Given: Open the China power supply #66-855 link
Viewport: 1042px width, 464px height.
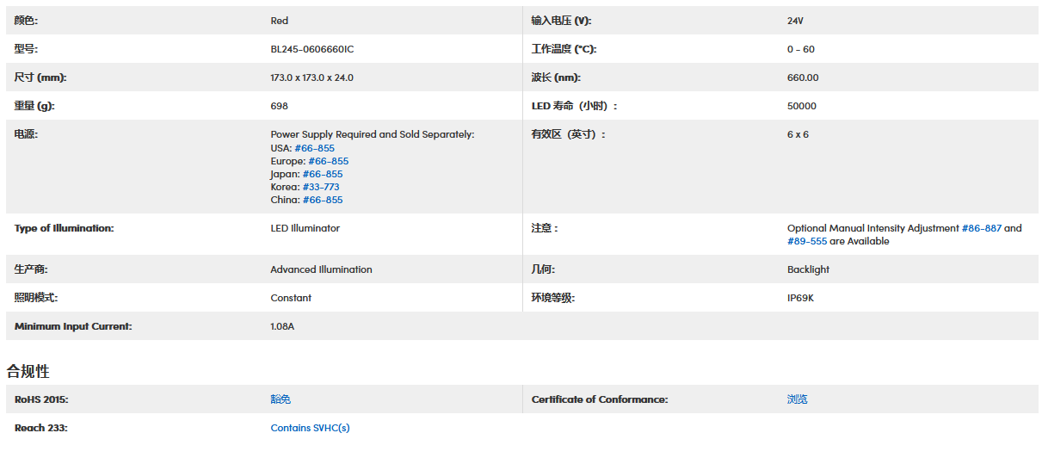Looking at the screenshot, I should tap(322, 200).
